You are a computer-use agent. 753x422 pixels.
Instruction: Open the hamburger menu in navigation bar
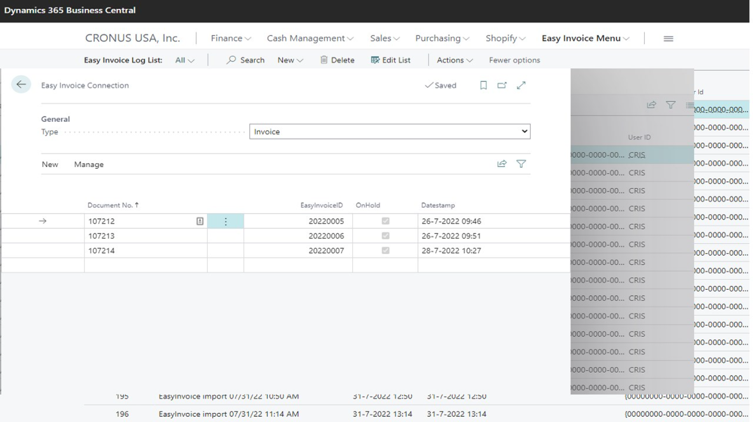tap(668, 38)
